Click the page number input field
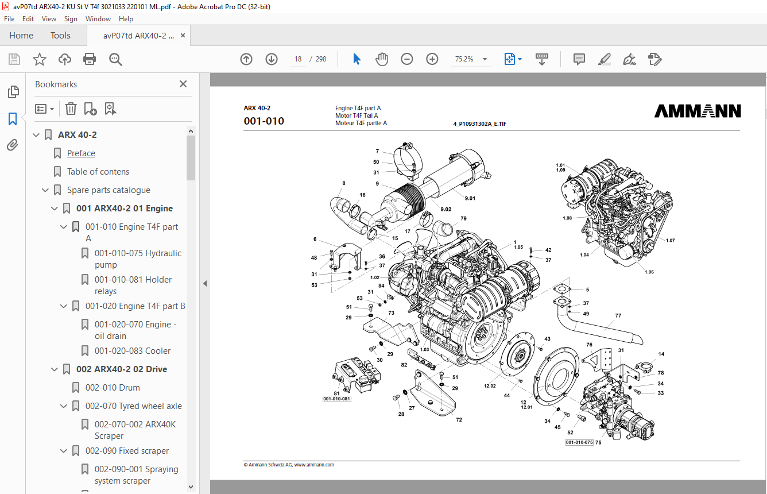The width and height of the screenshot is (767, 494). click(x=298, y=59)
